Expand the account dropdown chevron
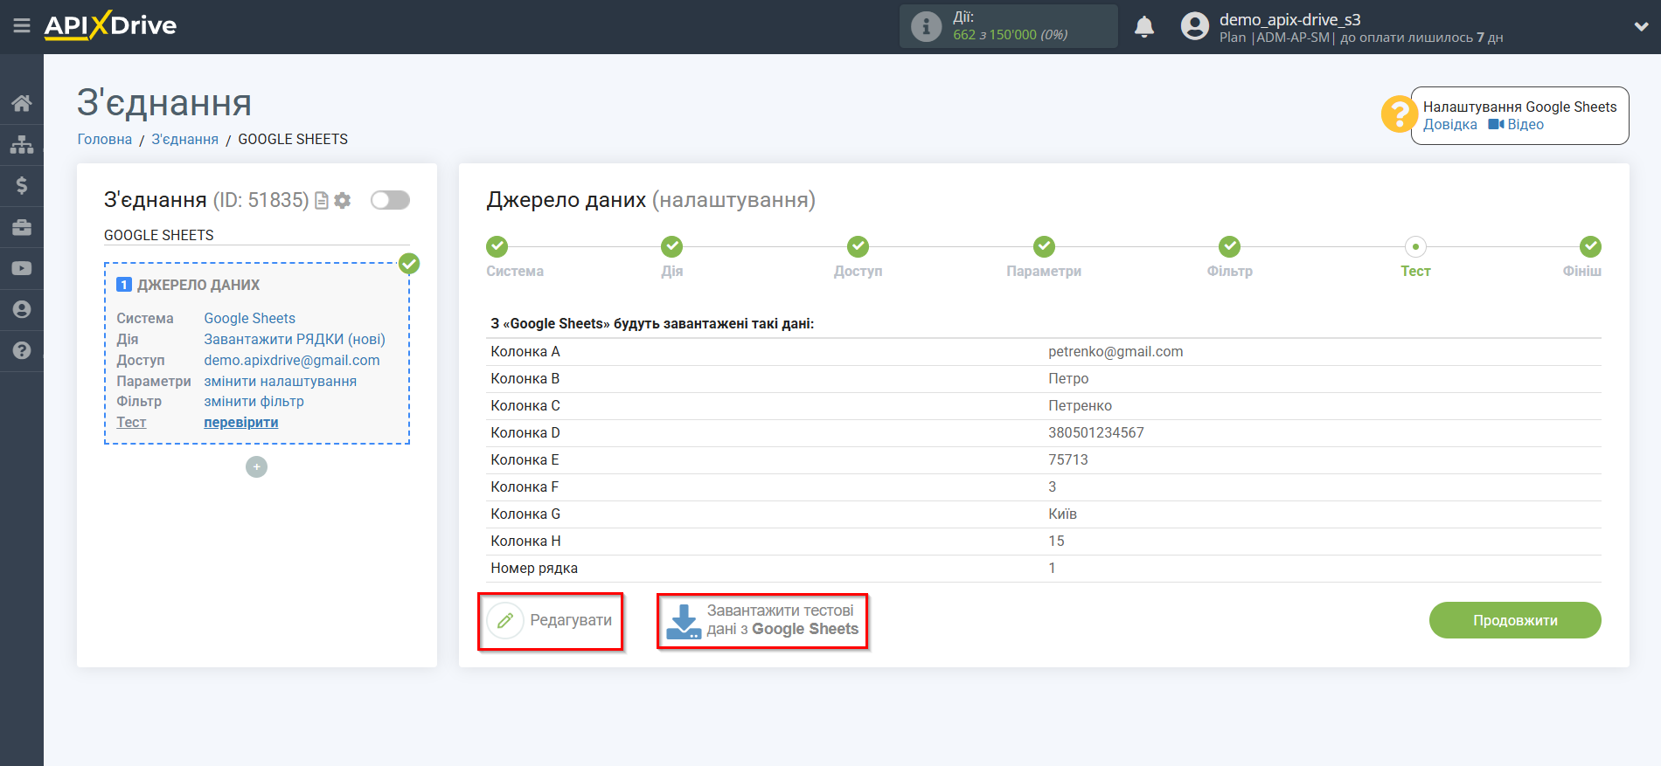Screen dimensions: 1661x766 pos(1641,27)
